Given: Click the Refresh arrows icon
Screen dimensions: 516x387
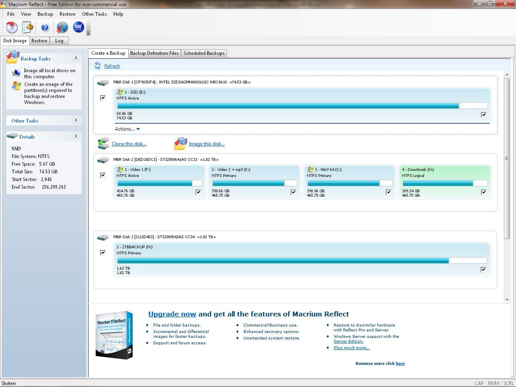Looking at the screenshot, I should (98, 66).
